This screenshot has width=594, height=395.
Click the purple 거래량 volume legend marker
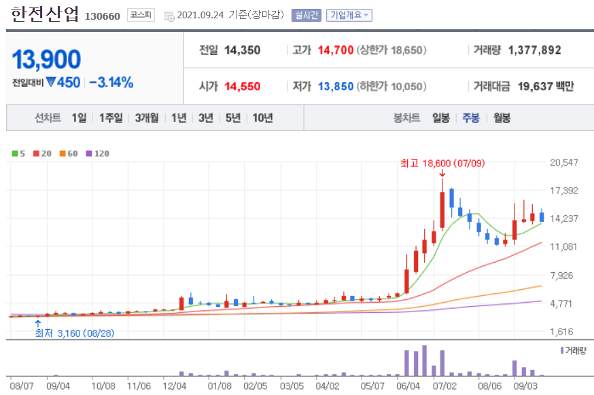click(562, 350)
